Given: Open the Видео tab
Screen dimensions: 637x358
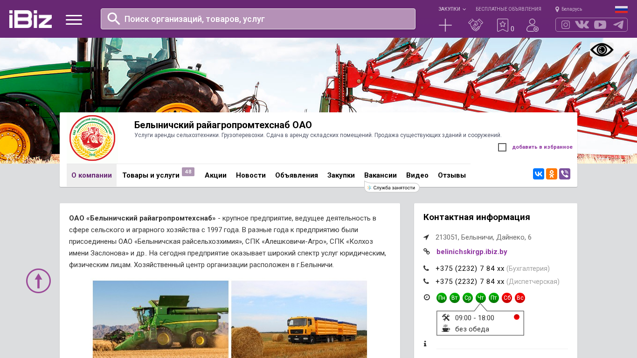Looking at the screenshot, I should click(417, 175).
